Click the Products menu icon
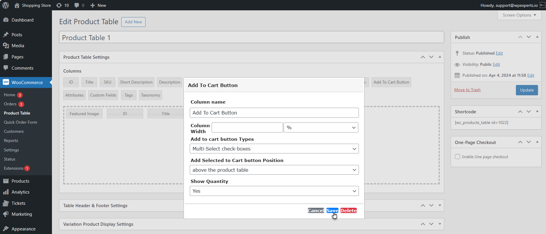Viewport: 546px width, 234px height. click(6, 181)
